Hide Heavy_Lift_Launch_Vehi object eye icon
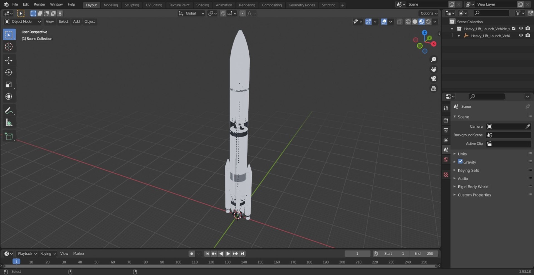 pyautogui.click(x=521, y=36)
